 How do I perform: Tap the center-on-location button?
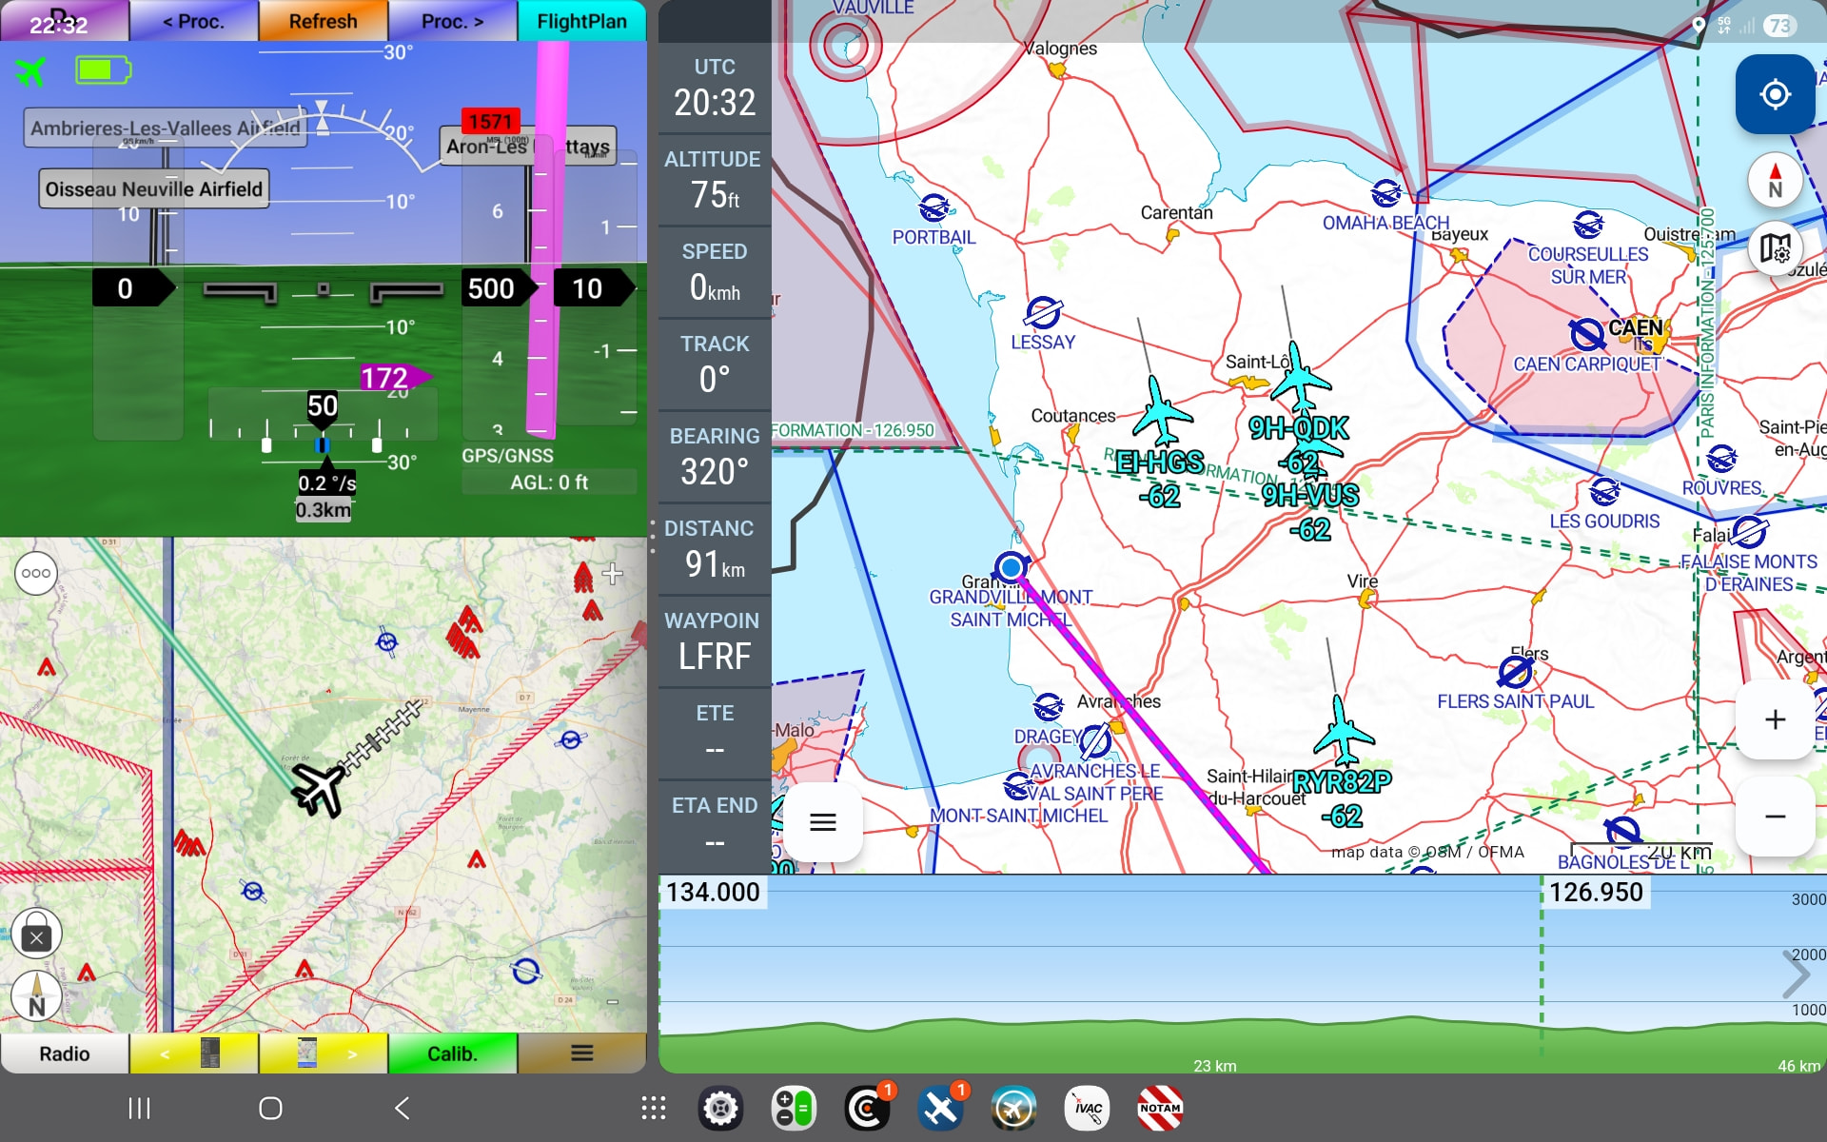[x=1774, y=94]
